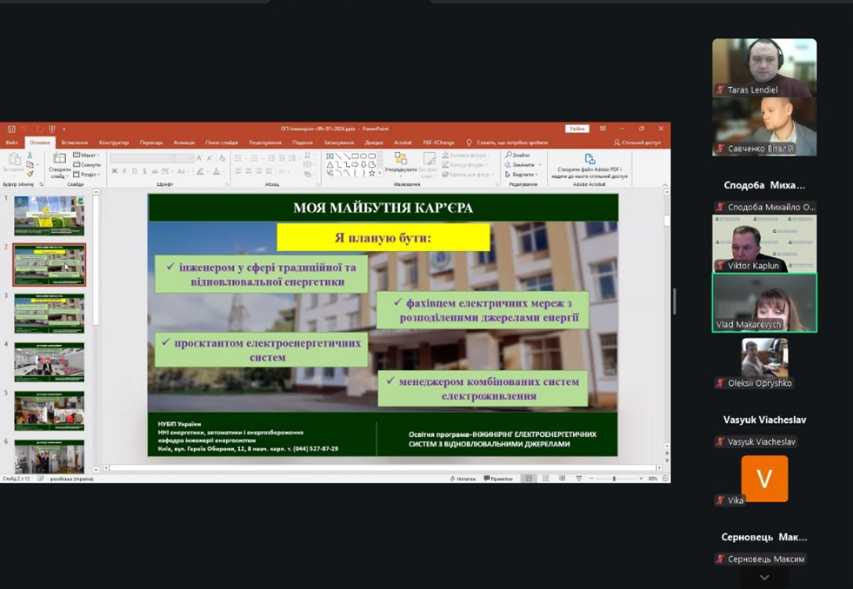Open Контур фігури outline dropdown
The height and width of the screenshot is (589, 853).
[x=465, y=165]
